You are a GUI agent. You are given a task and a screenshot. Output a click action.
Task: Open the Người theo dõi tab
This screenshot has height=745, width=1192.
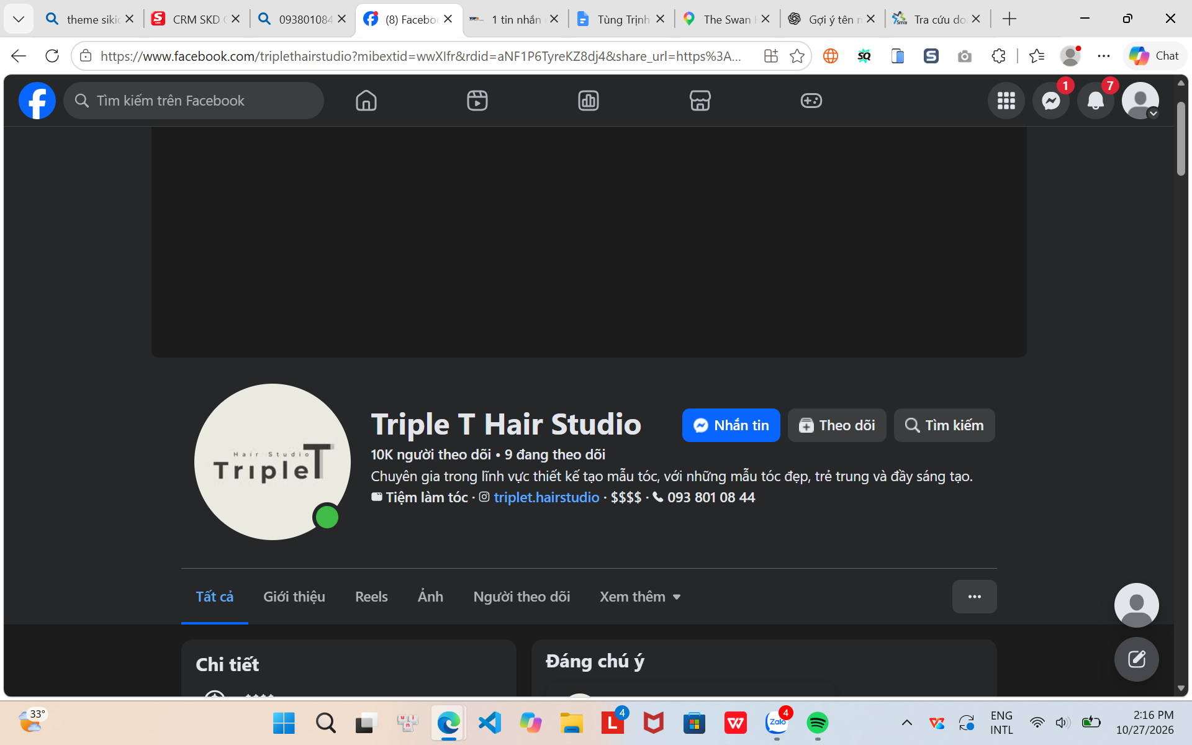pos(521,597)
